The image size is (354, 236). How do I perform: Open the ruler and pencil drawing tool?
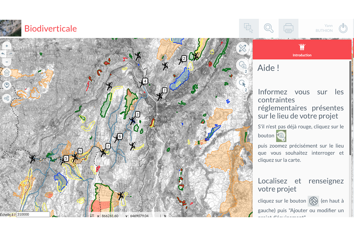(x=242, y=48)
